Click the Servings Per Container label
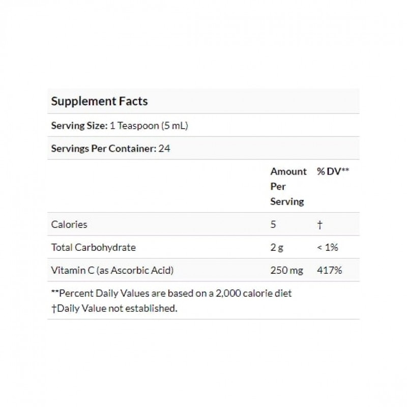The height and width of the screenshot is (407, 407). (100, 149)
